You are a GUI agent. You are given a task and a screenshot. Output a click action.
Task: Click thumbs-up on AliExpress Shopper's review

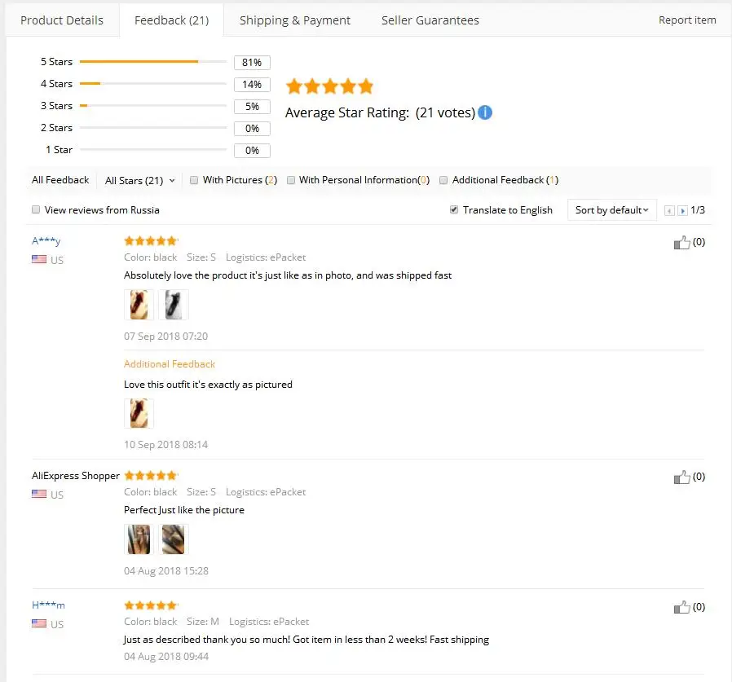click(x=681, y=477)
